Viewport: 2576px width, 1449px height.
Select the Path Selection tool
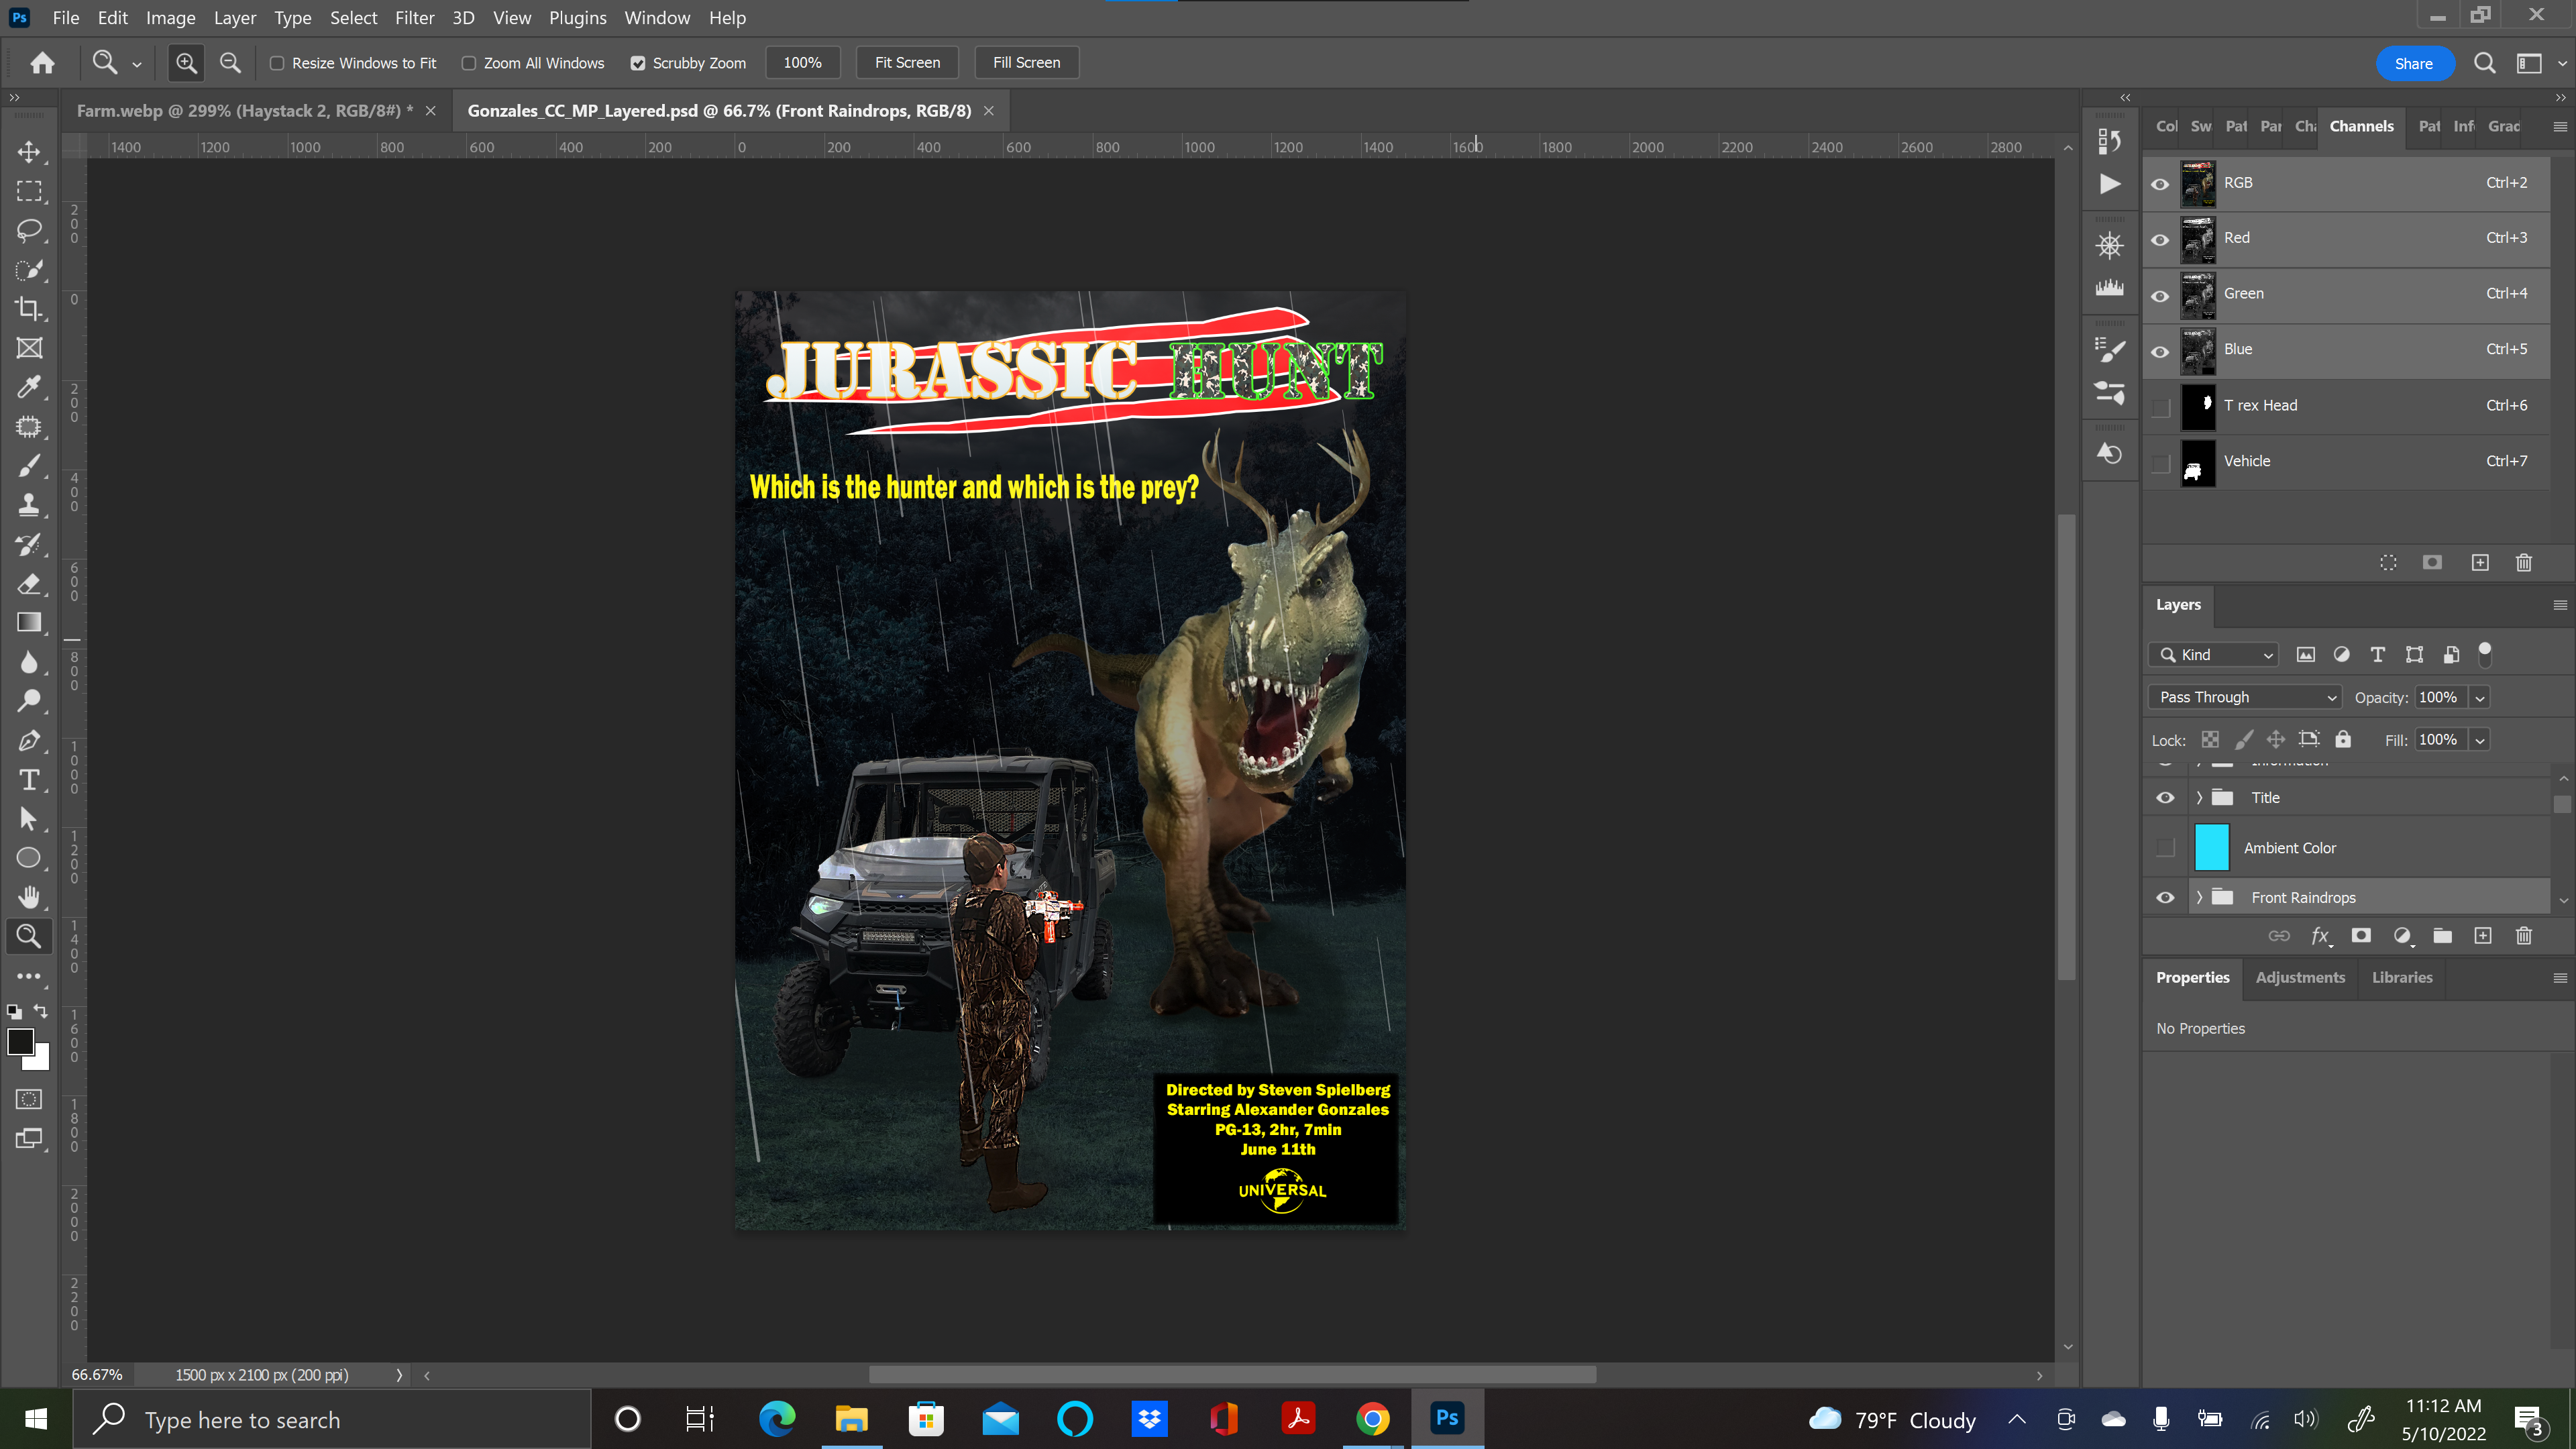[29, 819]
